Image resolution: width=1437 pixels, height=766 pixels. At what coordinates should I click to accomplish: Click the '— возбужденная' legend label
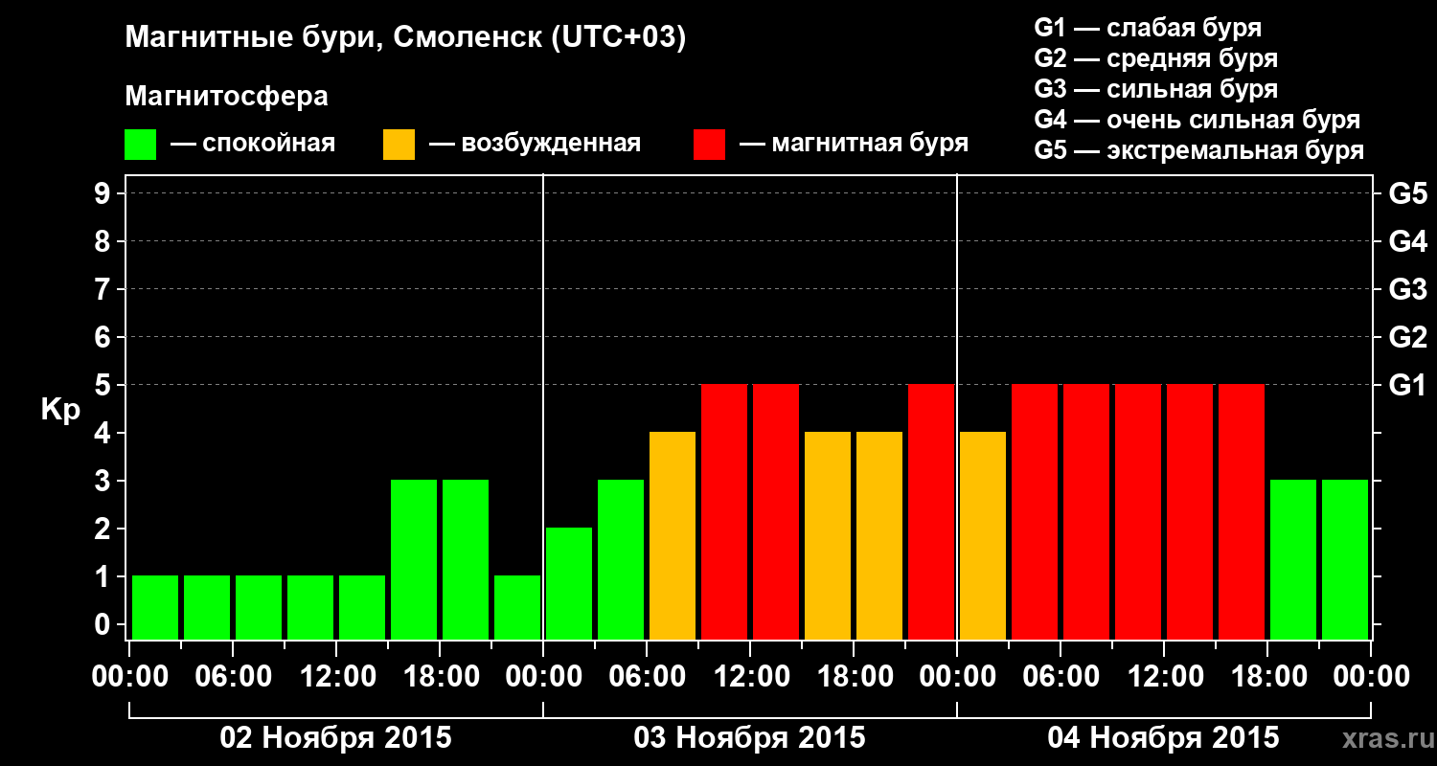coord(535,144)
